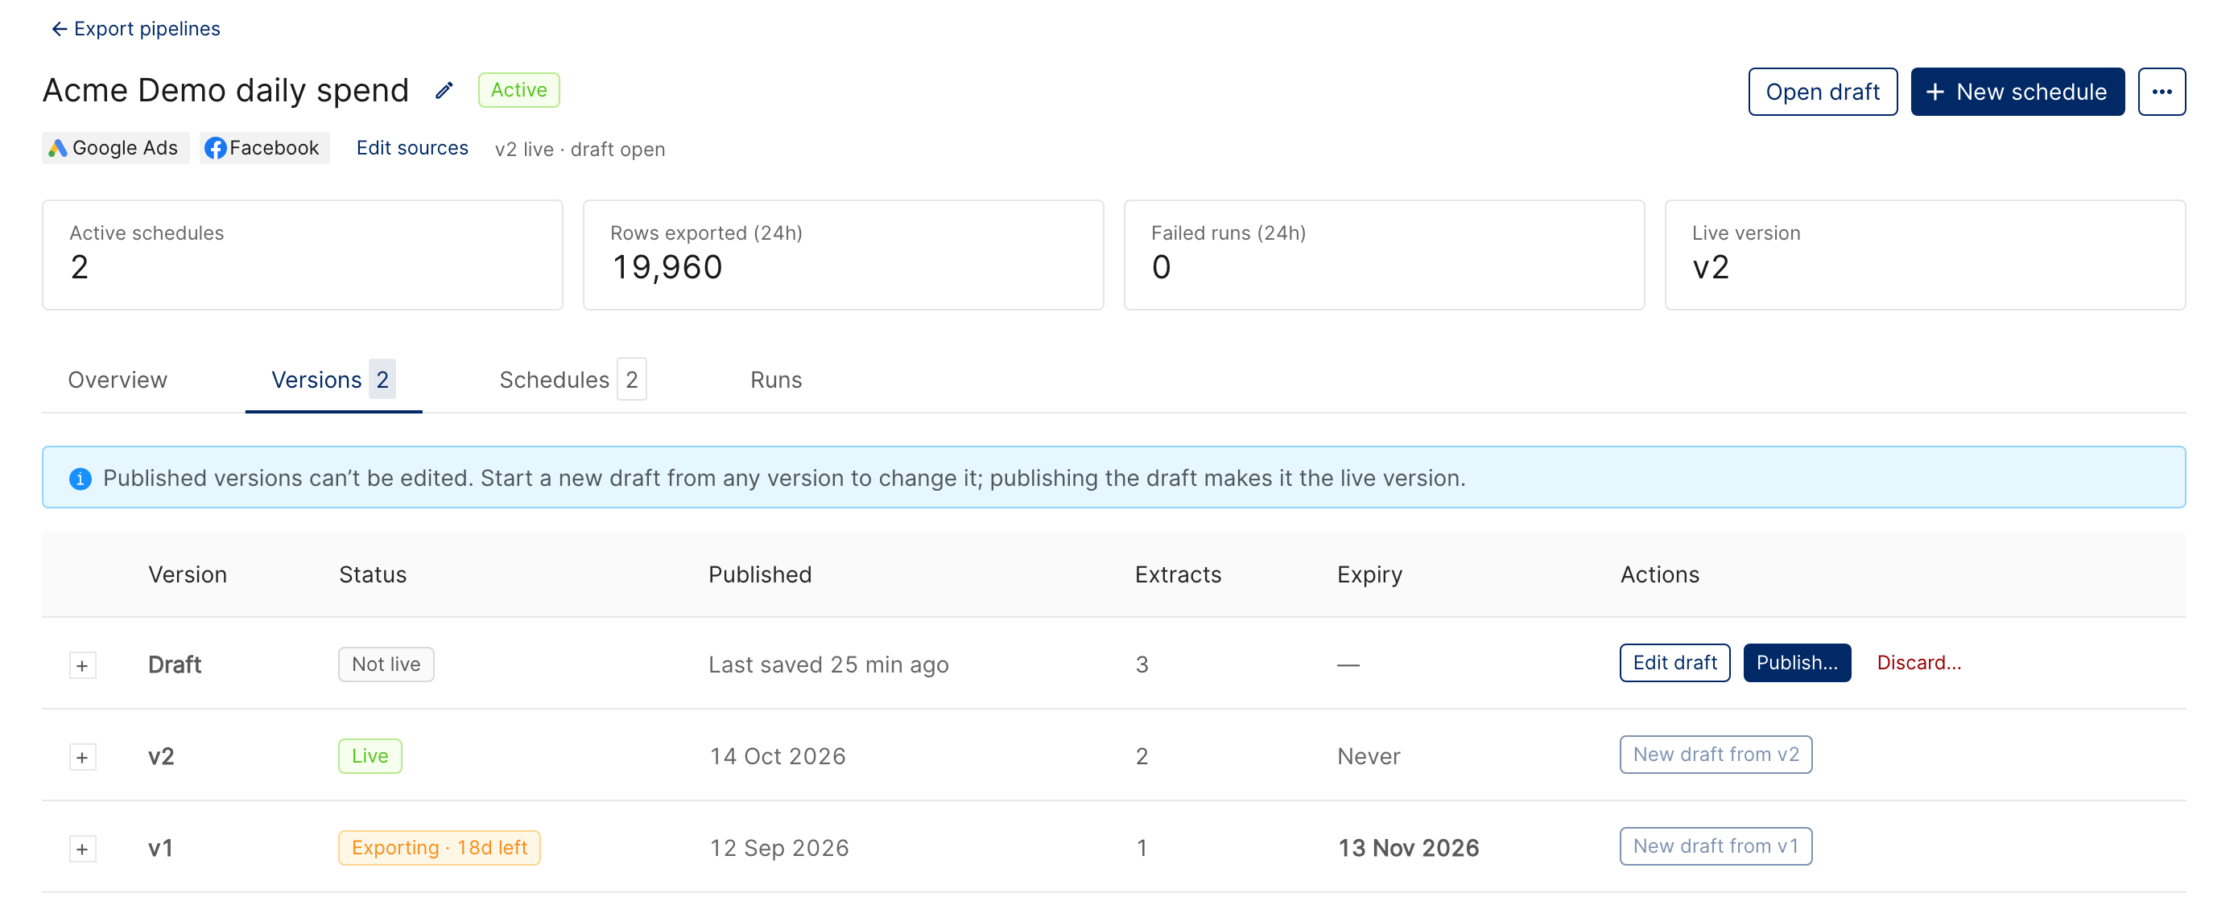The height and width of the screenshot is (901, 2238).
Task: Click the Google Ads source chip
Action: point(116,149)
